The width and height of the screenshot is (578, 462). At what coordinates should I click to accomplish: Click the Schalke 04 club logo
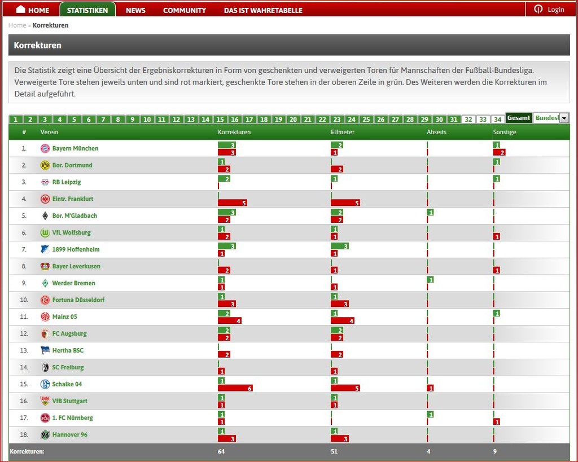(45, 384)
